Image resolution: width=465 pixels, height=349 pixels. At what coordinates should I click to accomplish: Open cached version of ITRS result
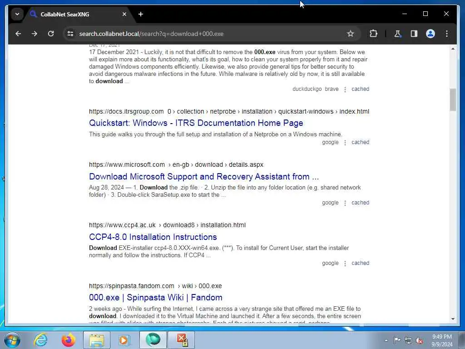coord(360,142)
